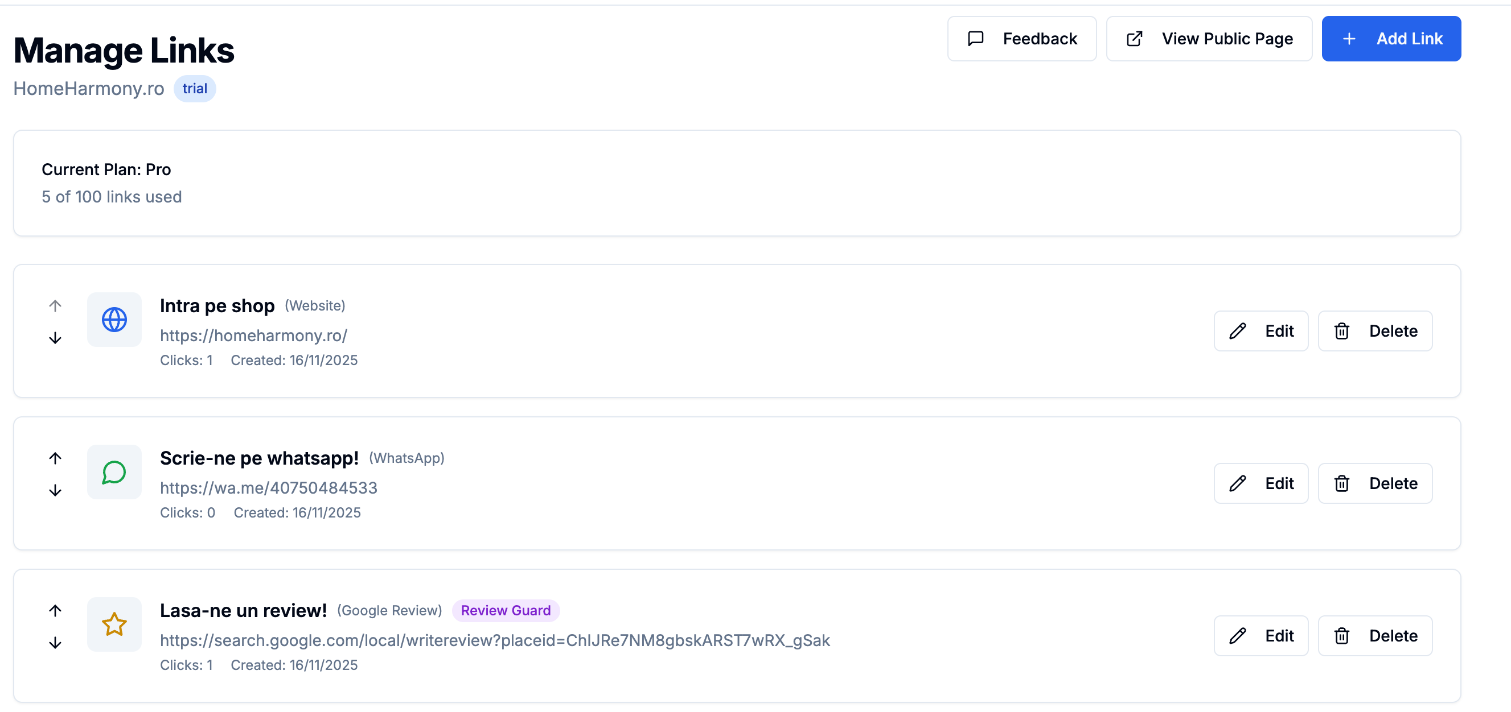Open the homeharmony.ro URL link
1511x712 pixels.
click(253, 335)
